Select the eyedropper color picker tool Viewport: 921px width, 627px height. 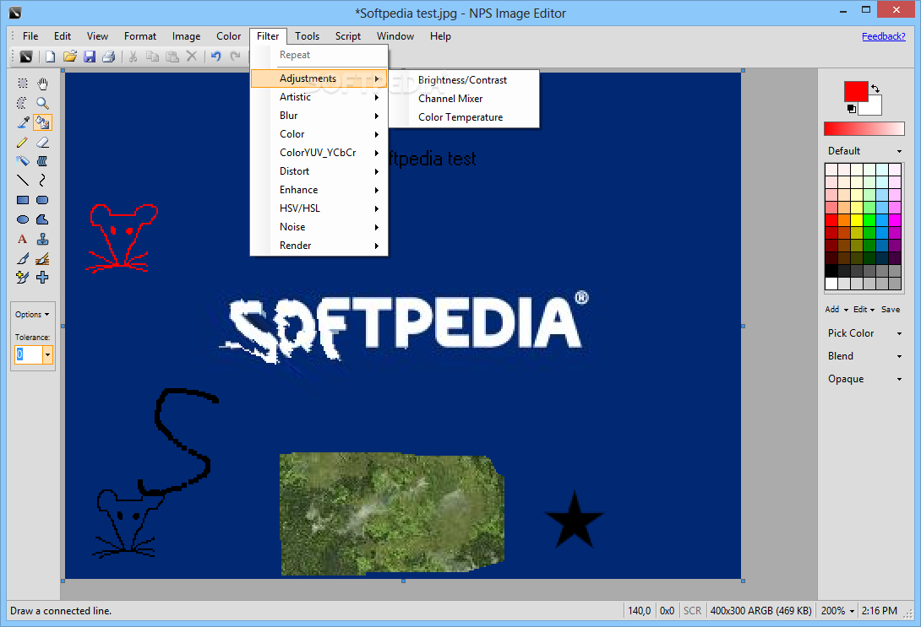pyautogui.click(x=22, y=122)
